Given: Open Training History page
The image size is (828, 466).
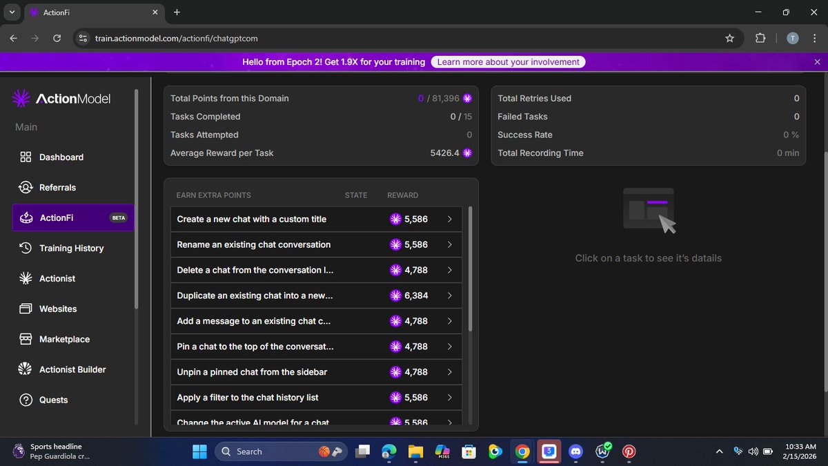Looking at the screenshot, I should point(73,248).
